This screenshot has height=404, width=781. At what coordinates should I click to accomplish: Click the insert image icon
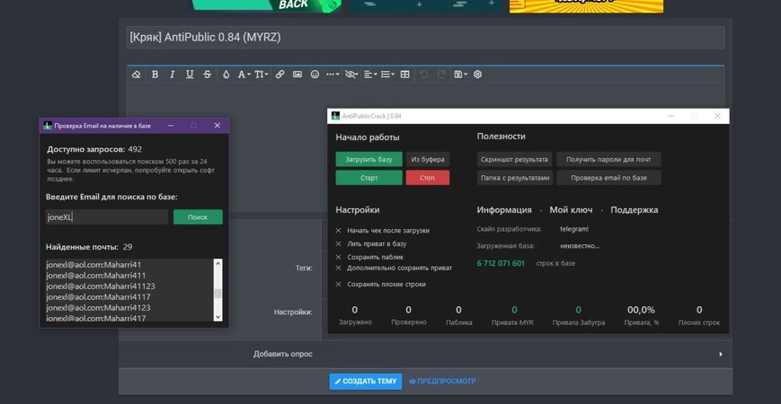click(297, 75)
